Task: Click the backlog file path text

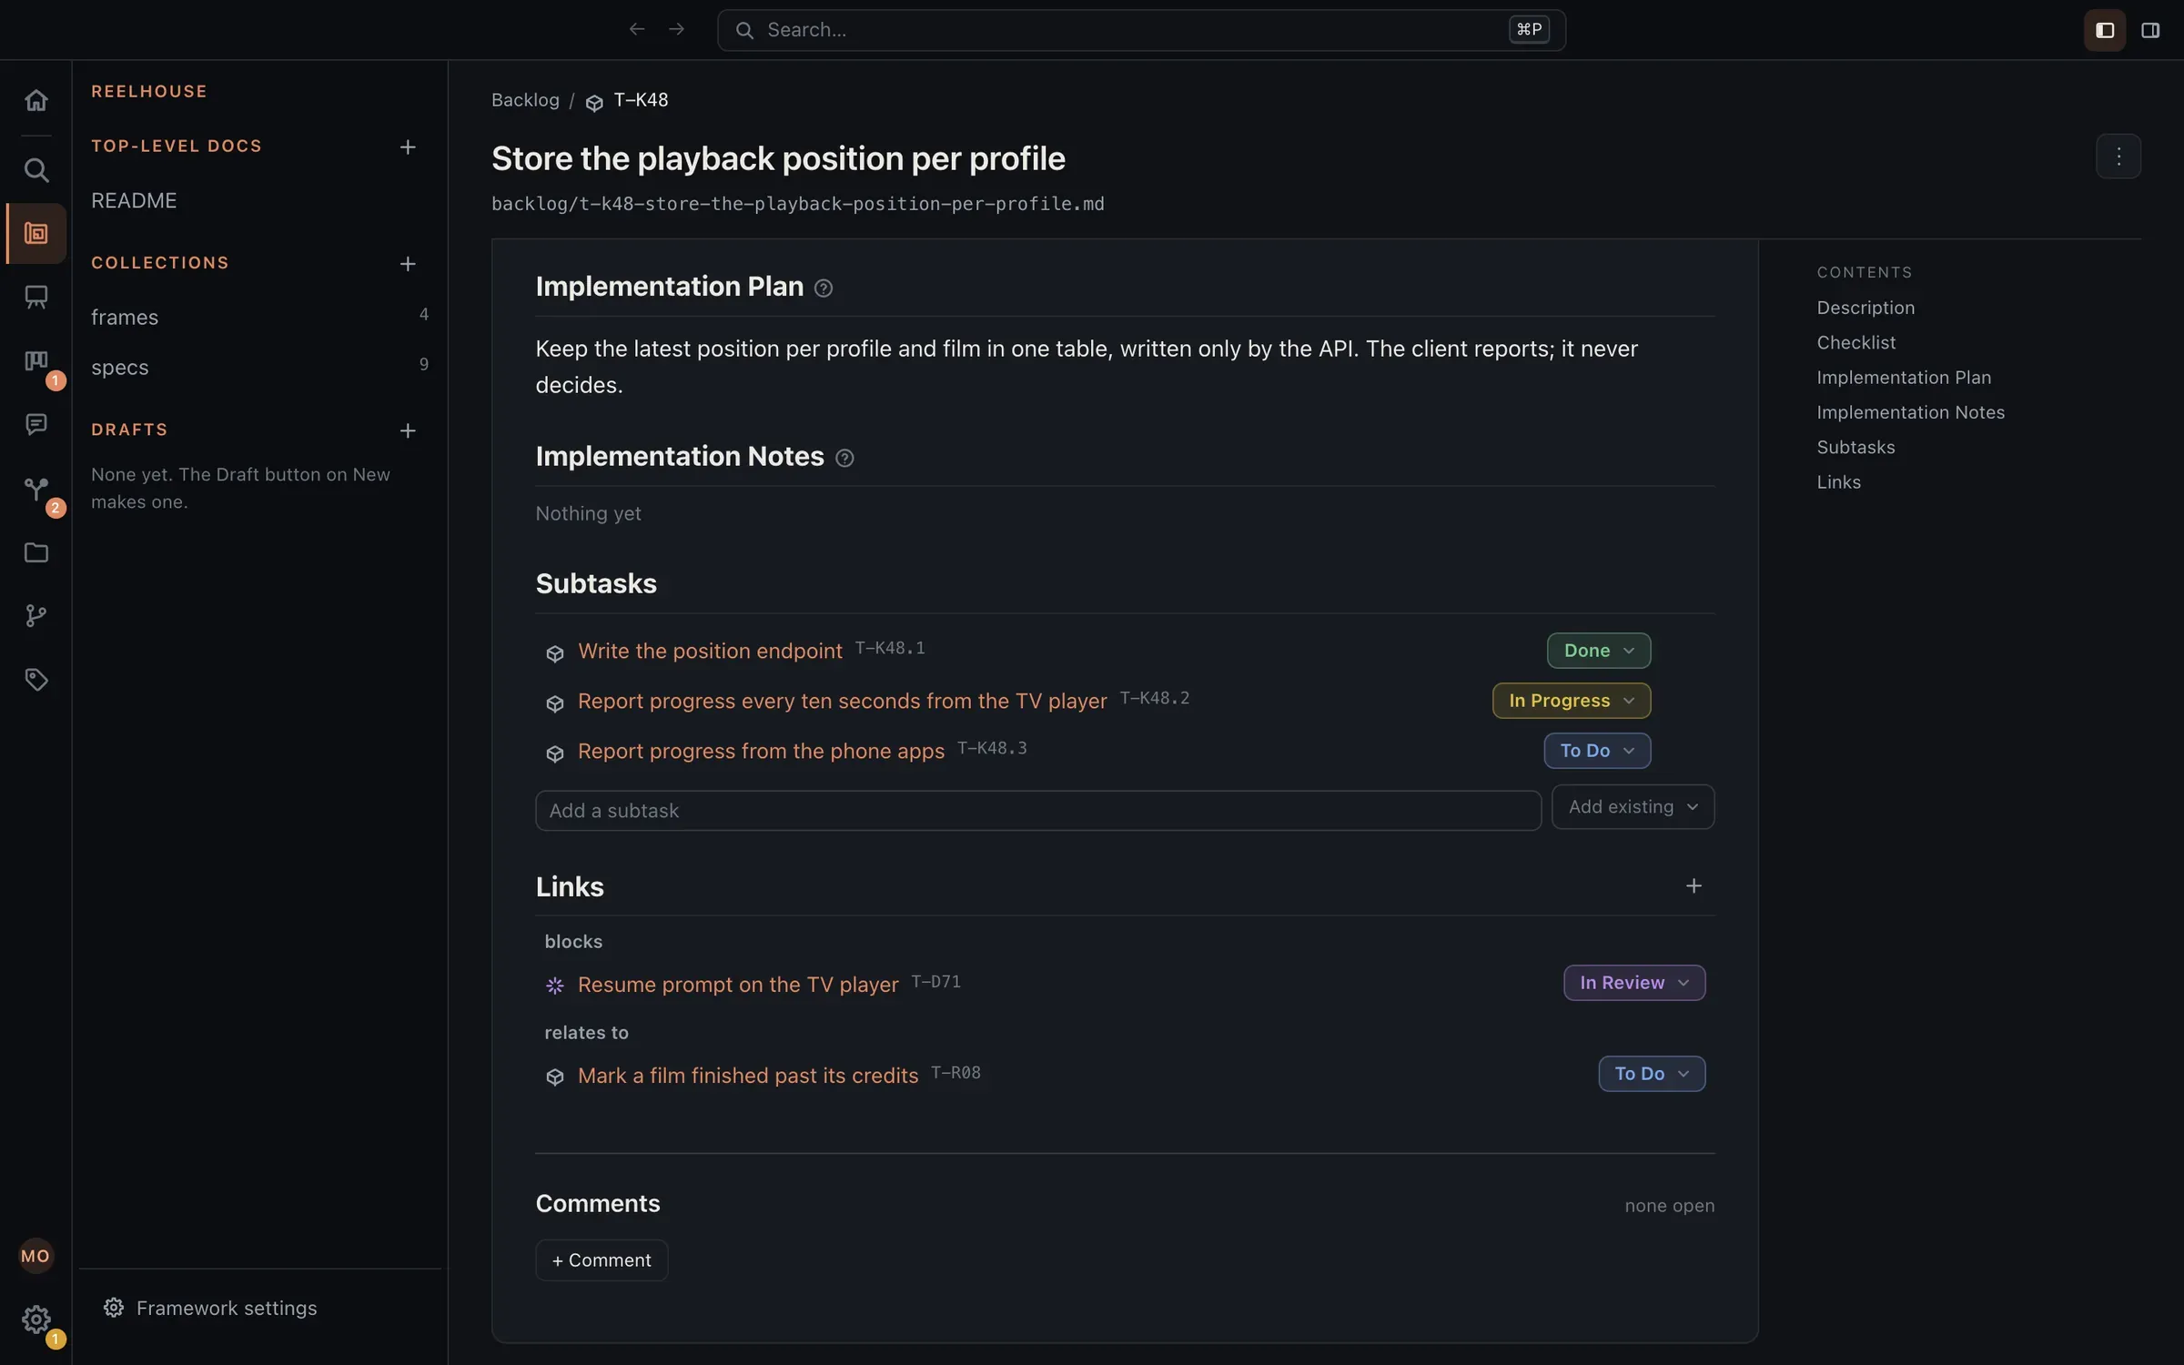Action: click(x=798, y=204)
